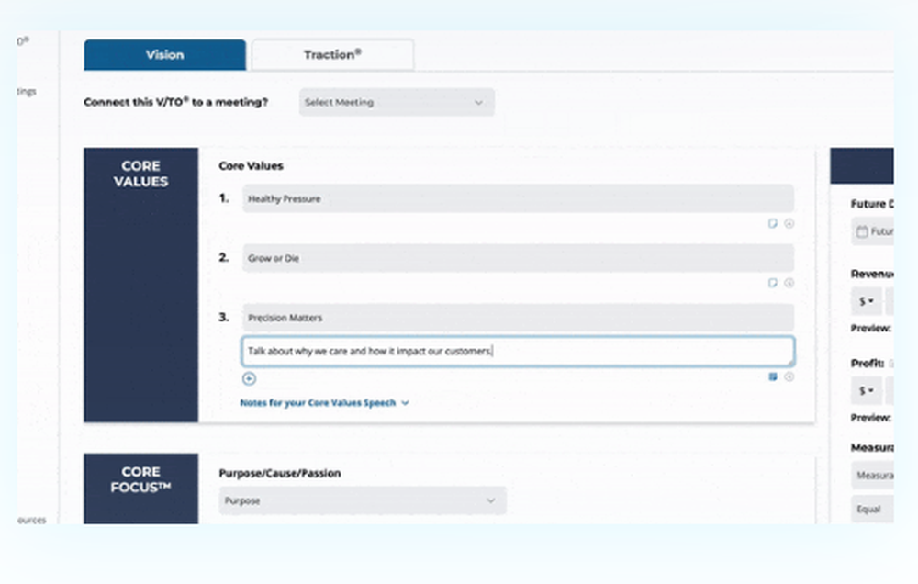Remove the Grow or Die core value
This screenshot has width=918, height=584.
pos(789,283)
